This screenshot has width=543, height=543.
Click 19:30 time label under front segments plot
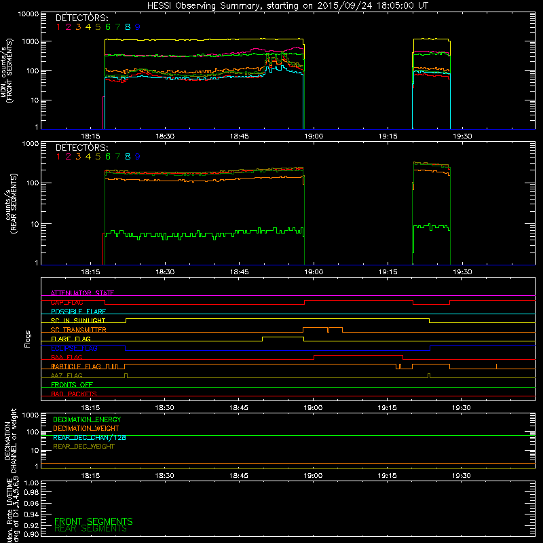[x=462, y=136]
